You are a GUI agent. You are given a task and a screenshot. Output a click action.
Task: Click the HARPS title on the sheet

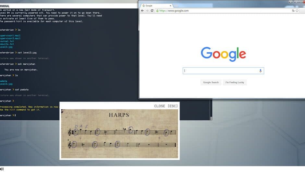[119, 115]
